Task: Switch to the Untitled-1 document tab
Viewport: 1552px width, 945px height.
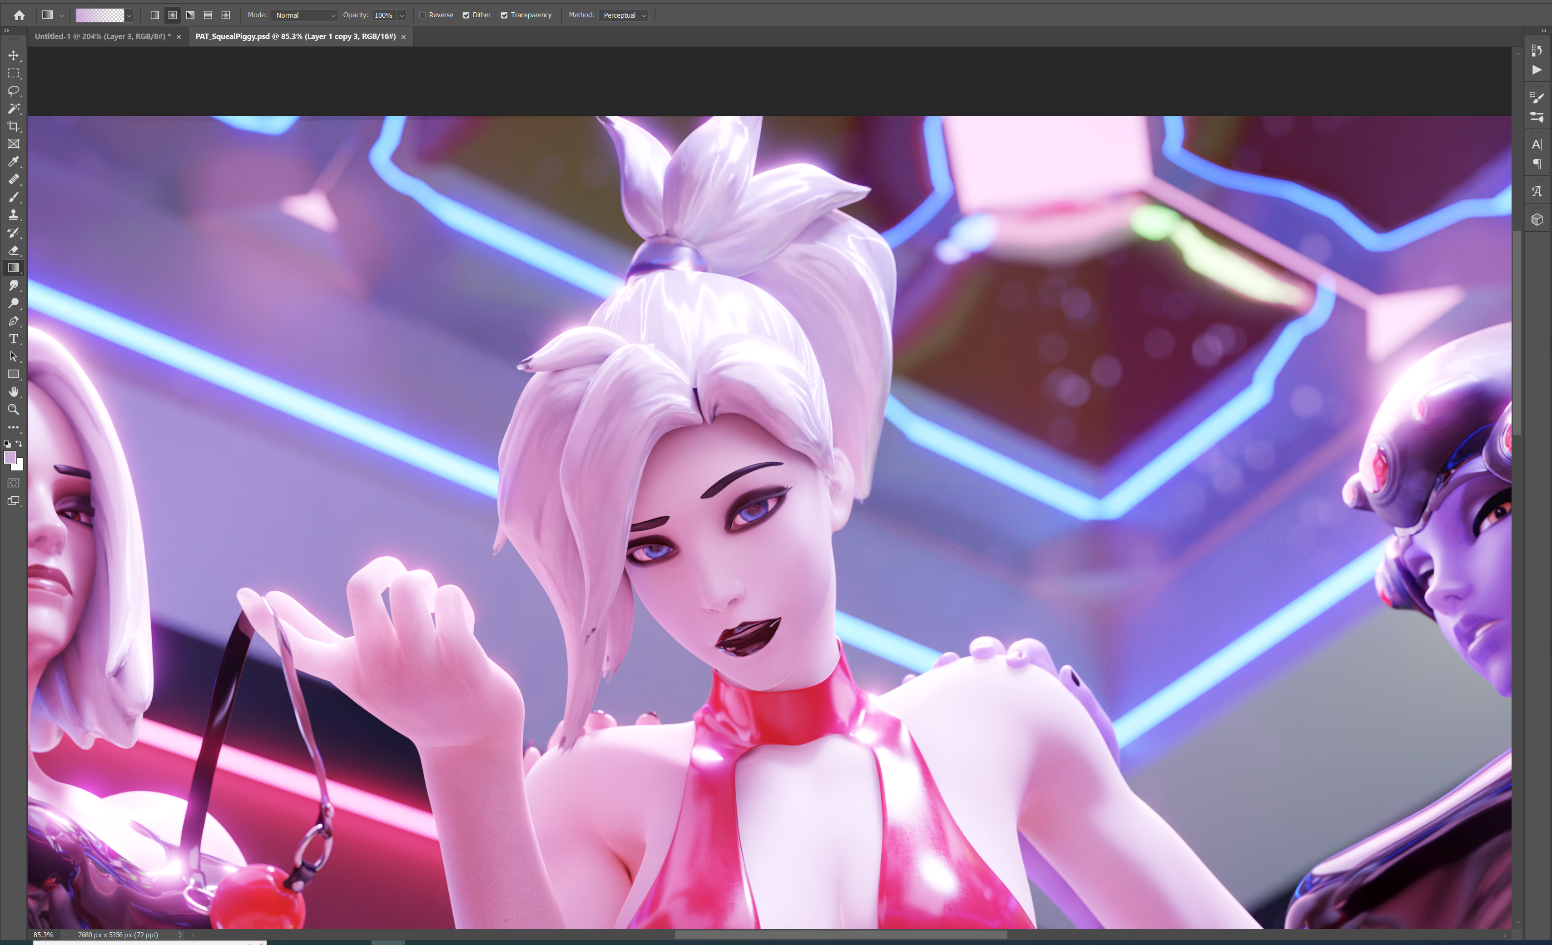Action: 102,36
